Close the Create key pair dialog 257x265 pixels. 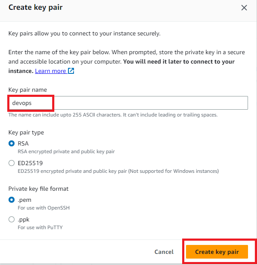point(244,8)
